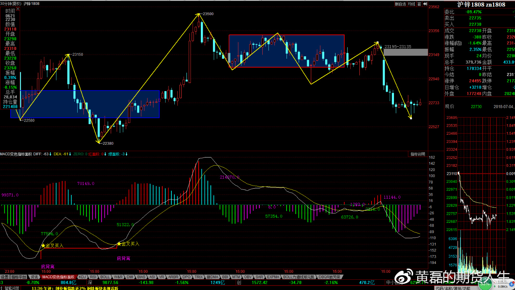Select the W&R indicator tab
515x290 pixels.
pos(118,277)
